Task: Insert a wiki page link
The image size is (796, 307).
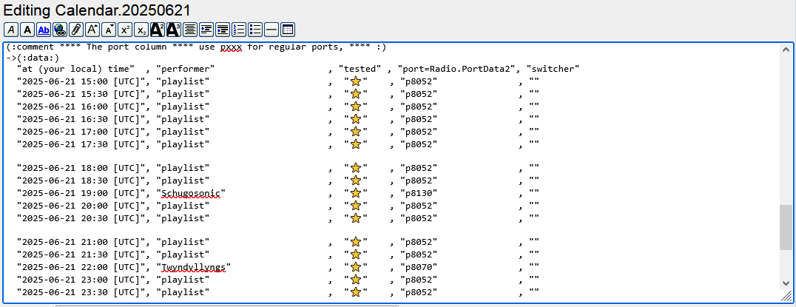Action: (x=44, y=30)
